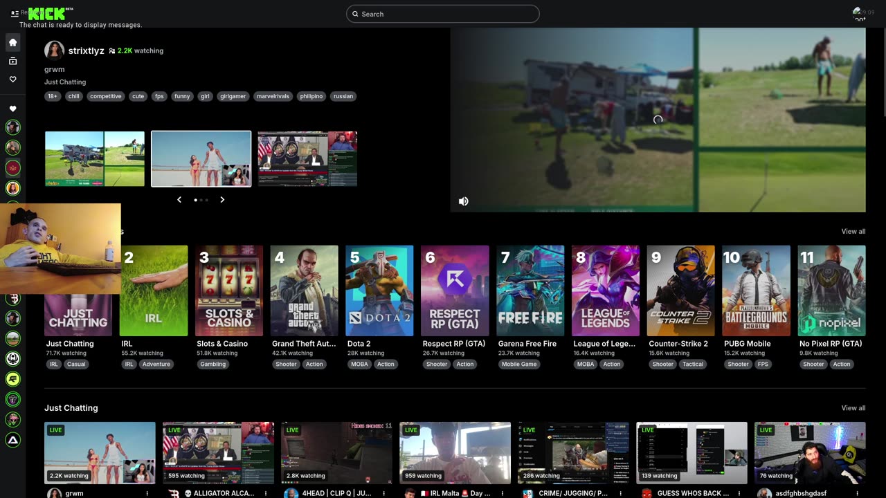886x498 pixels.
Task: Open options menu for grwm stream
Action: pyautogui.click(x=147, y=493)
